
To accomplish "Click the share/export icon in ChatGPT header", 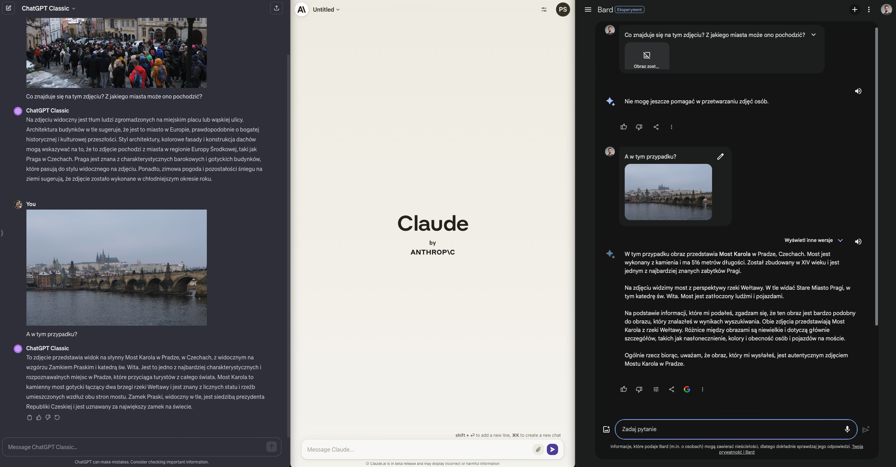I will (x=277, y=8).
